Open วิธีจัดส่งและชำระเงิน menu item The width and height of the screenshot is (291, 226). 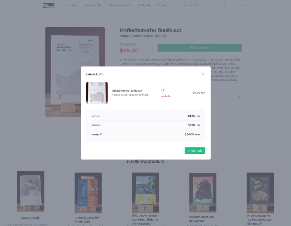(x=120, y=5)
